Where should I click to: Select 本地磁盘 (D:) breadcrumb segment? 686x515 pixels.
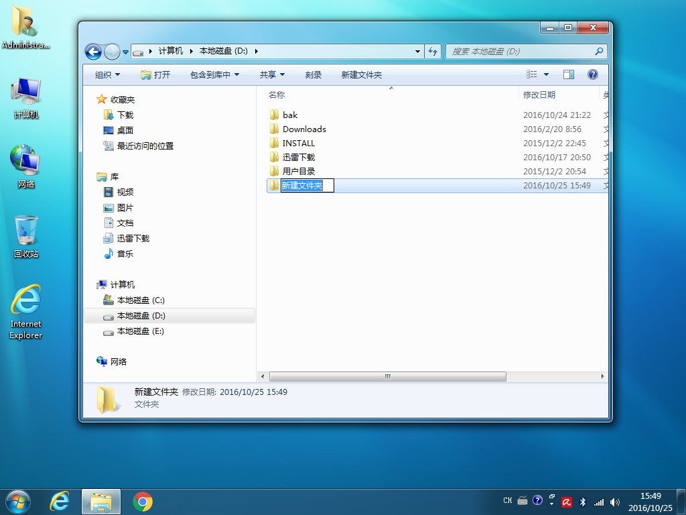tap(224, 51)
